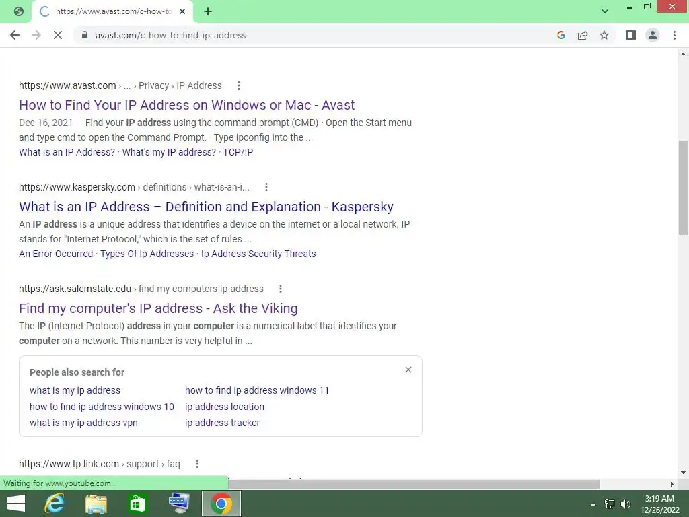Open What is an IP Address - Kaspersky
Screen dimensions: 689x517
pos(206,207)
